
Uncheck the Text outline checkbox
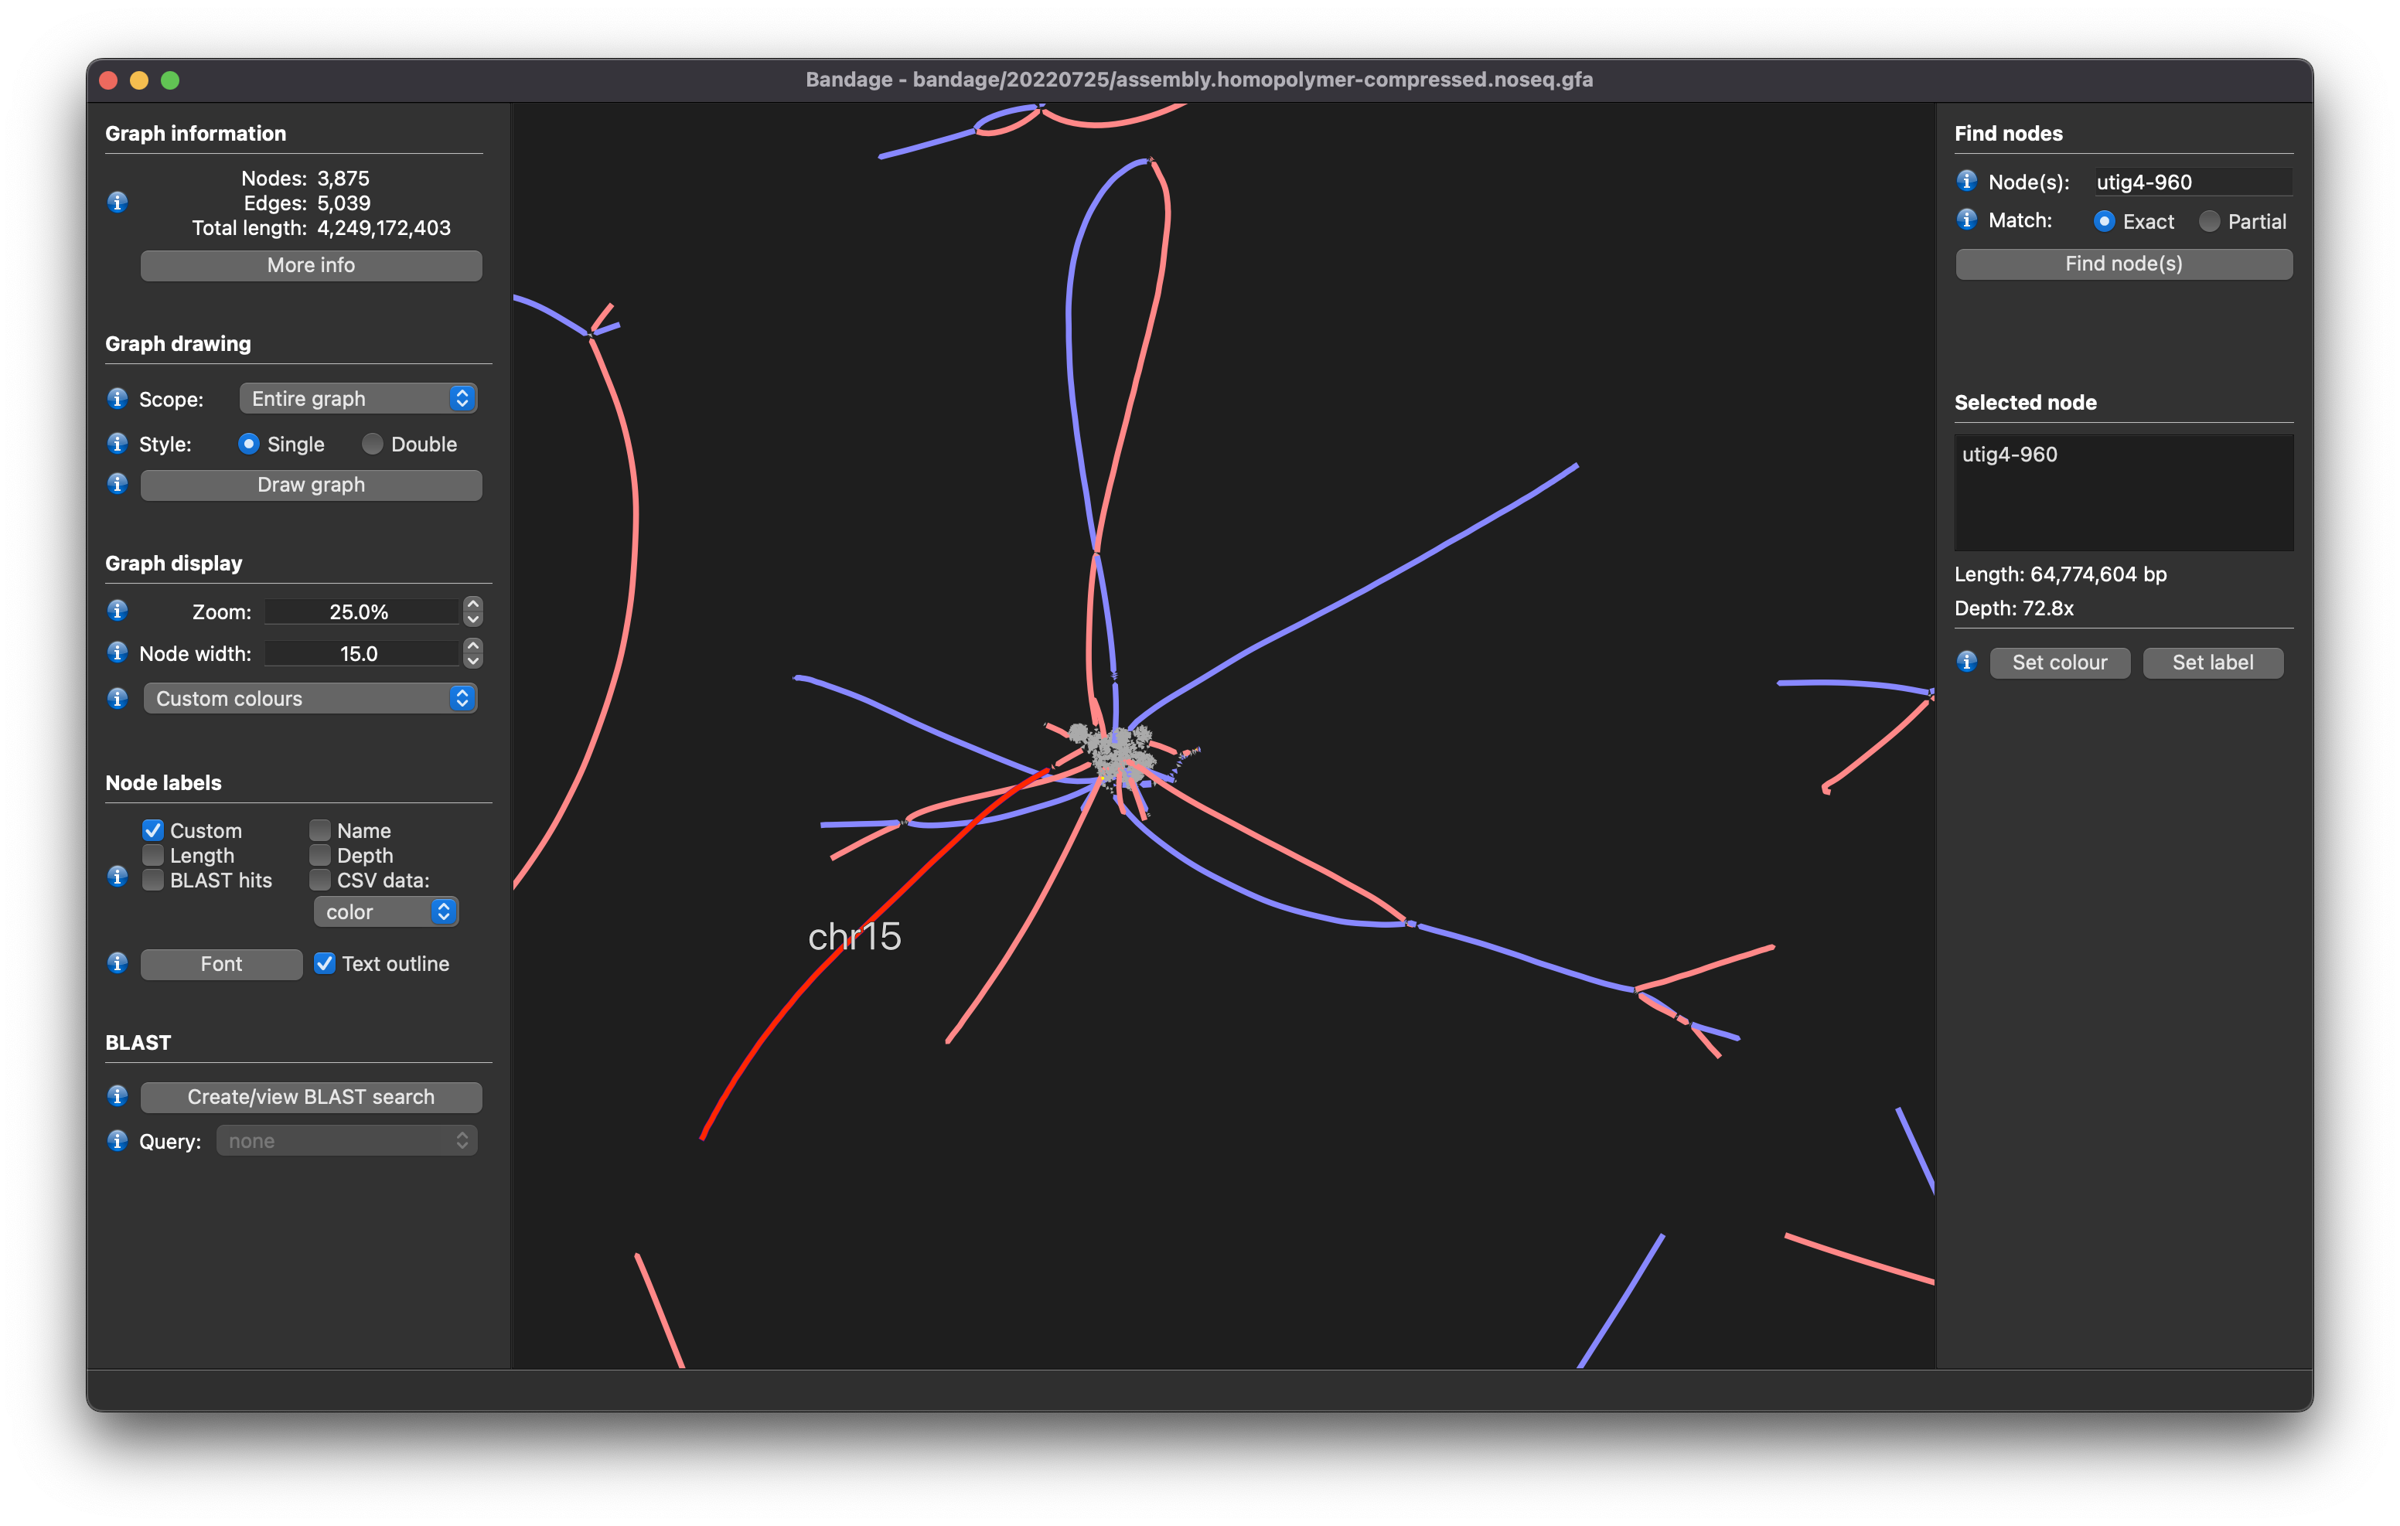[325, 963]
